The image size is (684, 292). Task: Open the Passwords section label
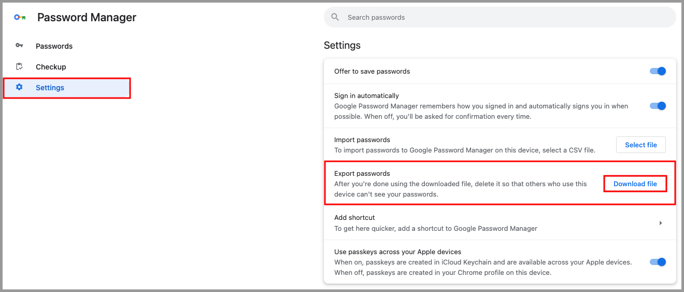coord(54,46)
